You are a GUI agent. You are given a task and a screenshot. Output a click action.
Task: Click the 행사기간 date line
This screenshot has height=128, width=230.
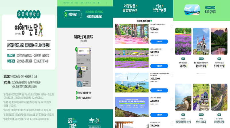[x=28, y=56]
